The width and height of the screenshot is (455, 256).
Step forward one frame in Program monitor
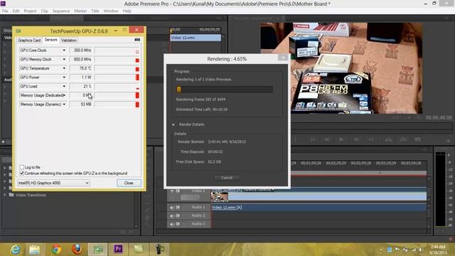point(356,139)
